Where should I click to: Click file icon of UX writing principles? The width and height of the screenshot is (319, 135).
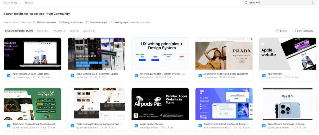tap(136, 76)
